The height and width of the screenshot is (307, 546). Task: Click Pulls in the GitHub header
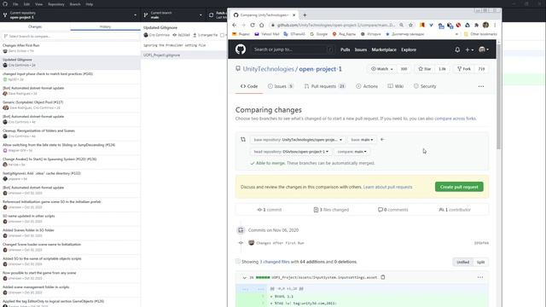tap(345, 49)
